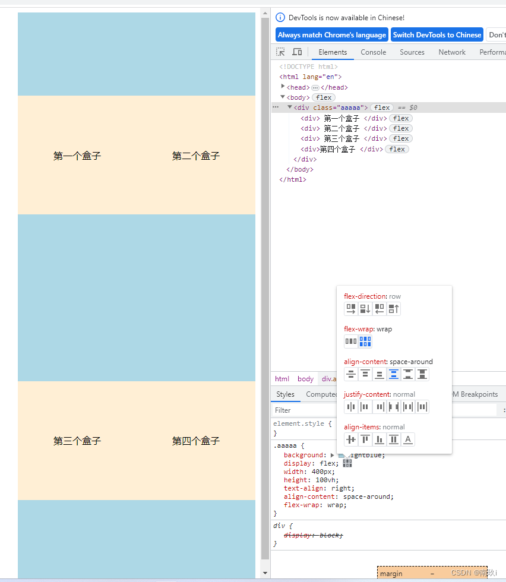Select the highlighted space-around align-content icon
Viewport: 506px width, 582px height.
coord(393,374)
